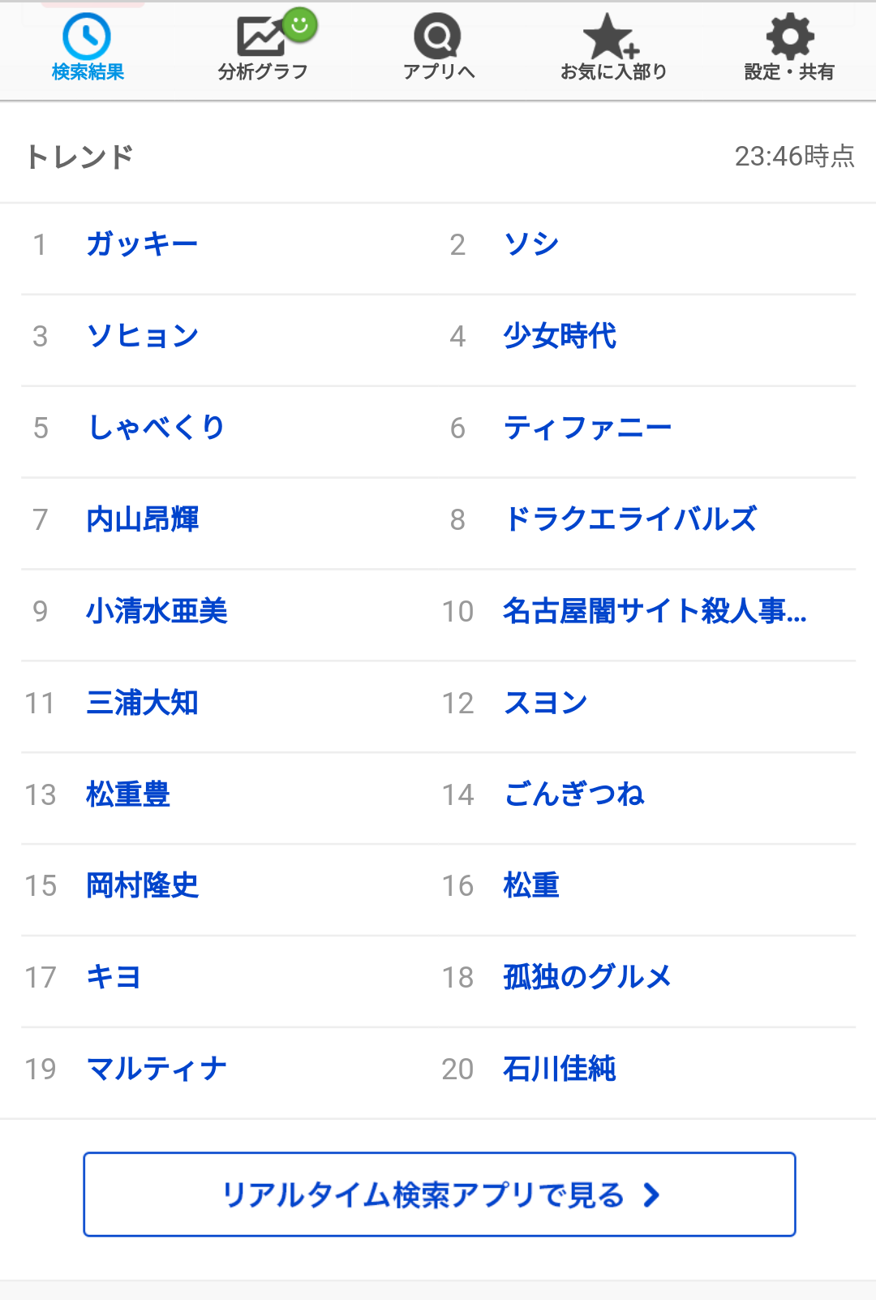Open the 少女時代 trend link

coord(560,337)
